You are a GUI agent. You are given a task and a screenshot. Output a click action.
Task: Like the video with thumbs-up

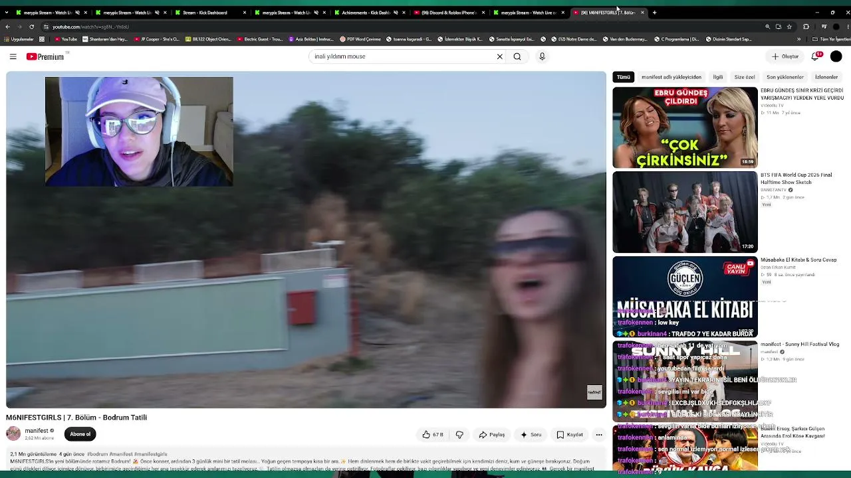[433, 435]
